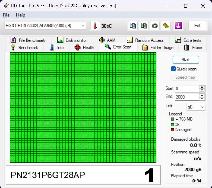212x188 pixels.
Task: Minimize the HD Tune Pro window
Action: 169,6
